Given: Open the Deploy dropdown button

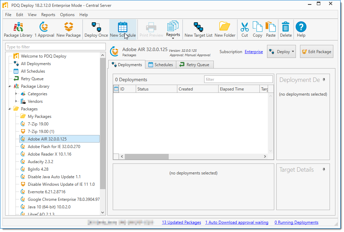Looking at the screenshot, I should [x=281, y=52].
